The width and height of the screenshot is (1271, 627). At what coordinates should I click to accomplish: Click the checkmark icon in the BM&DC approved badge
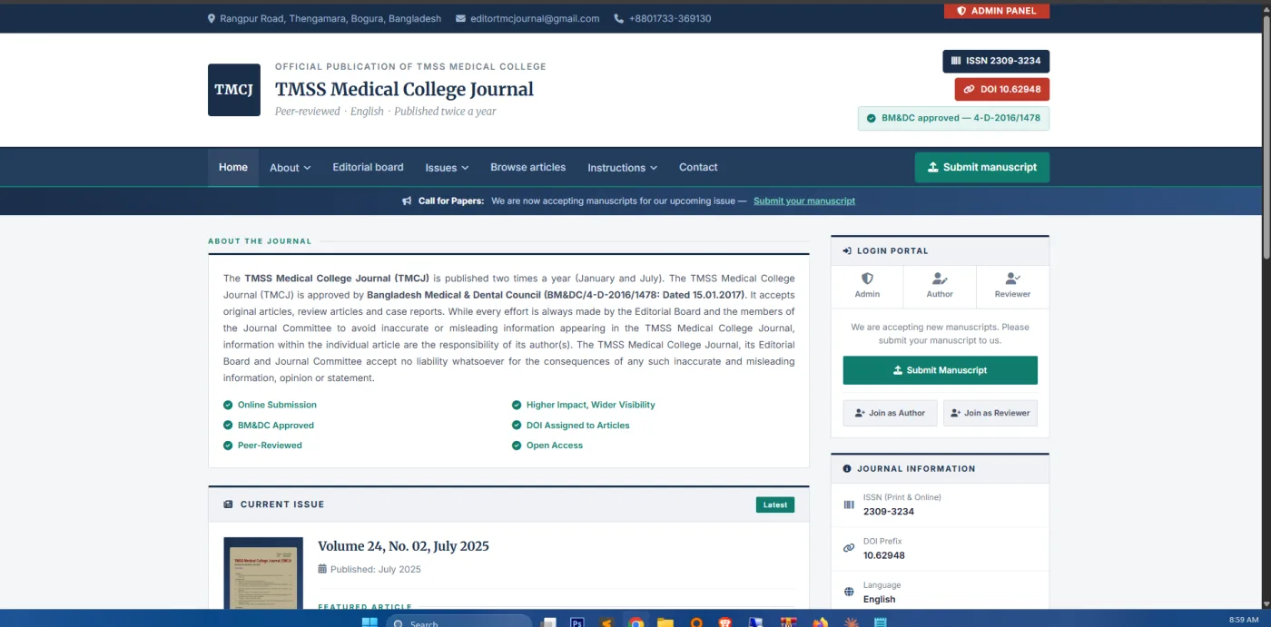click(872, 118)
